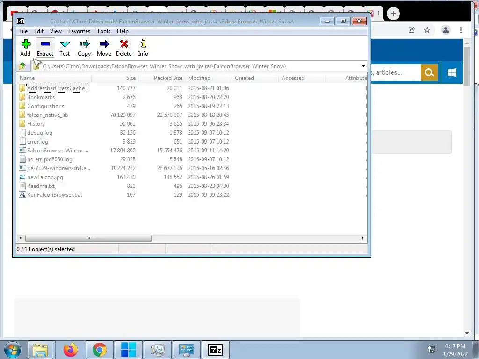479x359 pixels.
Task: Open Windows Explorer from taskbar
Action: coord(40,350)
